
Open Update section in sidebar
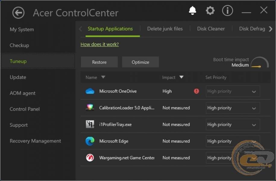click(x=18, y=77)
